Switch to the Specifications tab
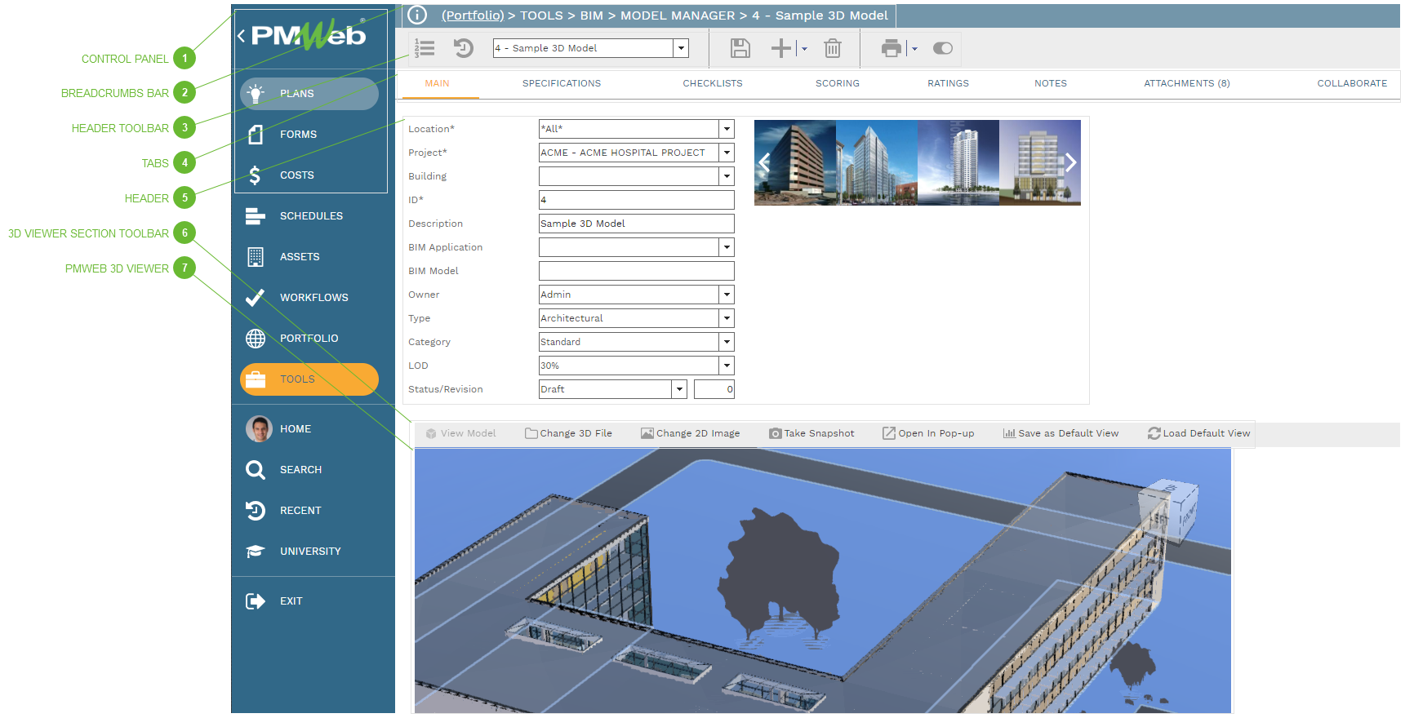This screenshot has width=1405, height=718. click(561, 83)
